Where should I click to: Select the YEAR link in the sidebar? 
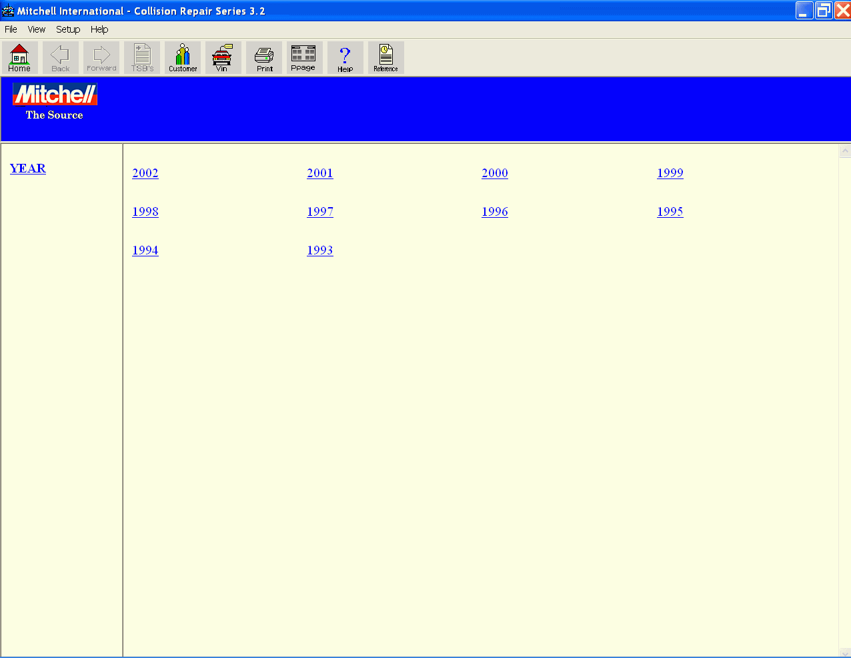28,168
